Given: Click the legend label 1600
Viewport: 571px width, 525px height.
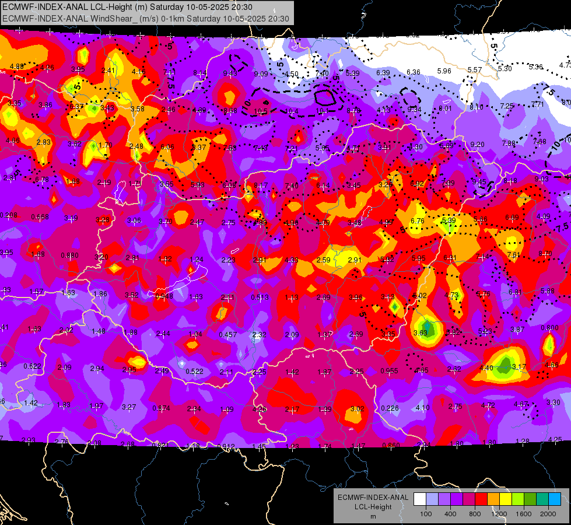Looking at the screenshot, I should 524,514.
